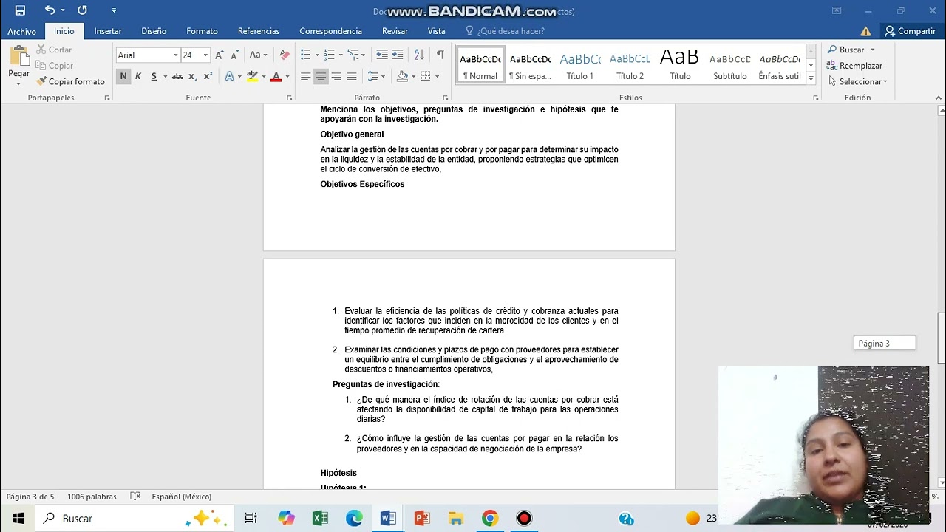946x532 pixels.
Task: Apply multilevel list formatting
Action: [x=353, y=55]
